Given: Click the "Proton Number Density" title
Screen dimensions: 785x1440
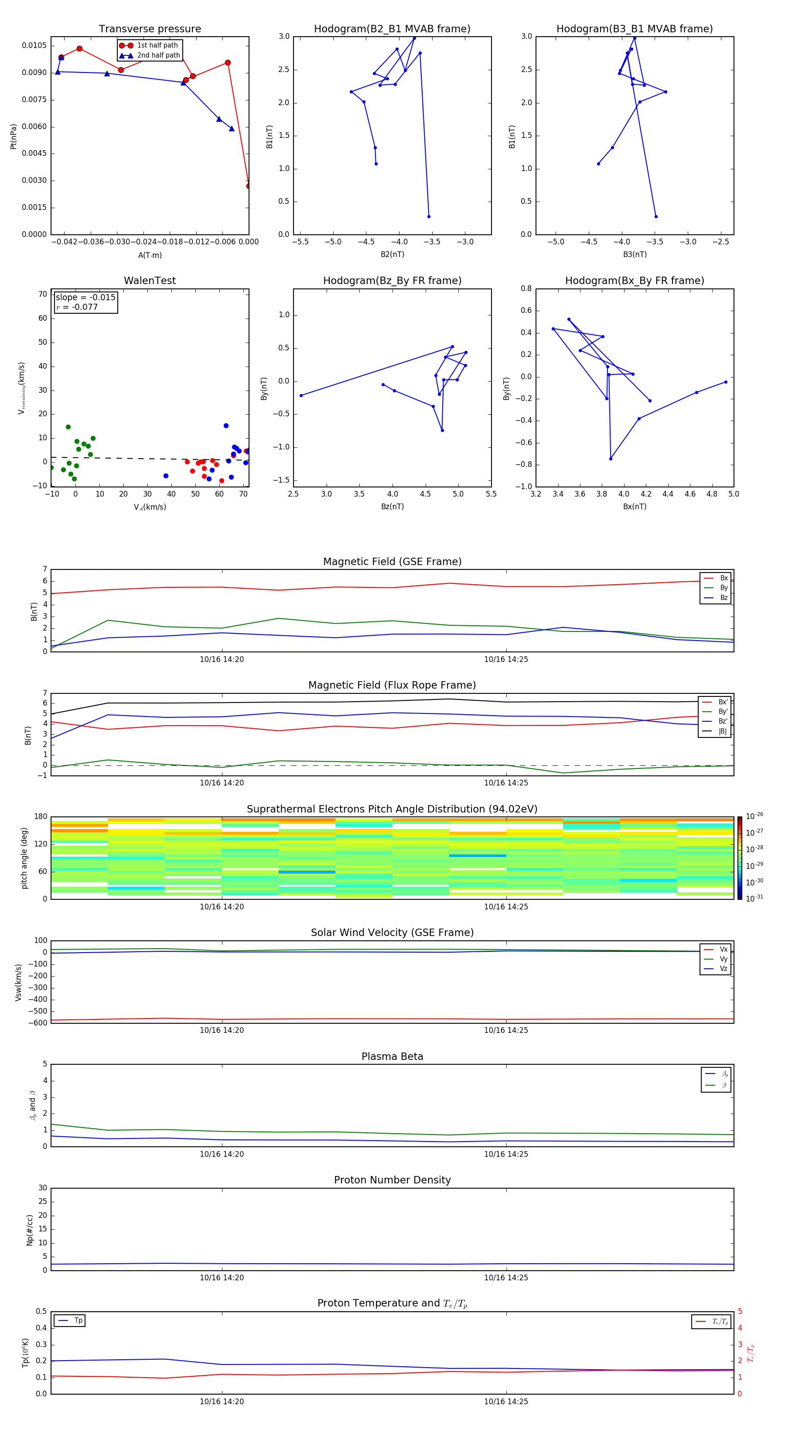Looking at the screenshot, I should (x=392, y=1180).
